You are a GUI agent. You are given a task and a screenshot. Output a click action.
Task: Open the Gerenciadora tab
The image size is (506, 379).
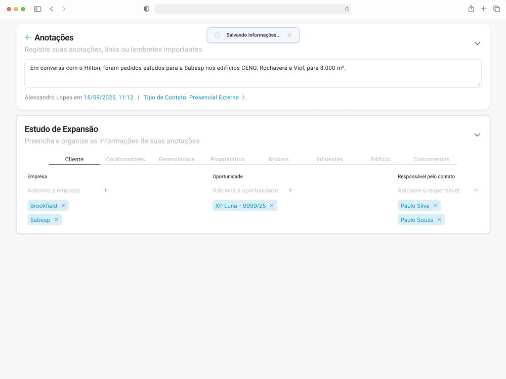coord(177,159)
